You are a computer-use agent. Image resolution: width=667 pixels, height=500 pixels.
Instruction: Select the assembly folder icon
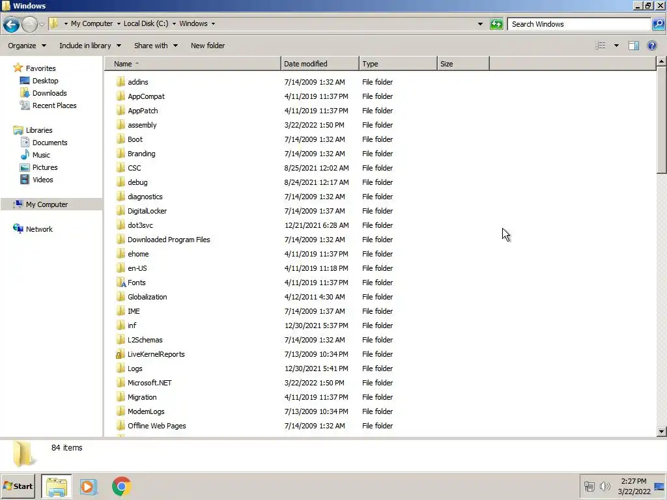click(121, 124)
